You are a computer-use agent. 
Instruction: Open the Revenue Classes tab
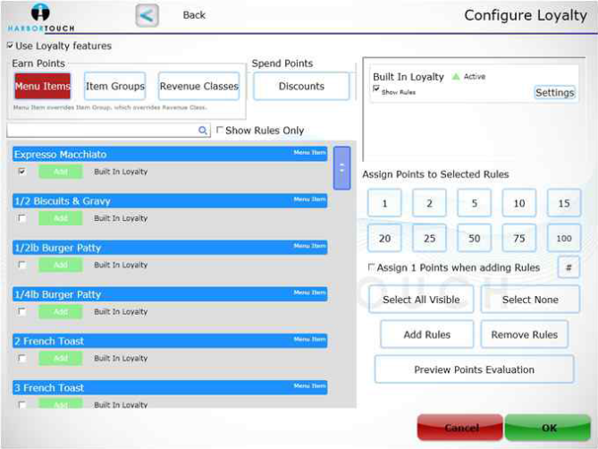(198, 87)
